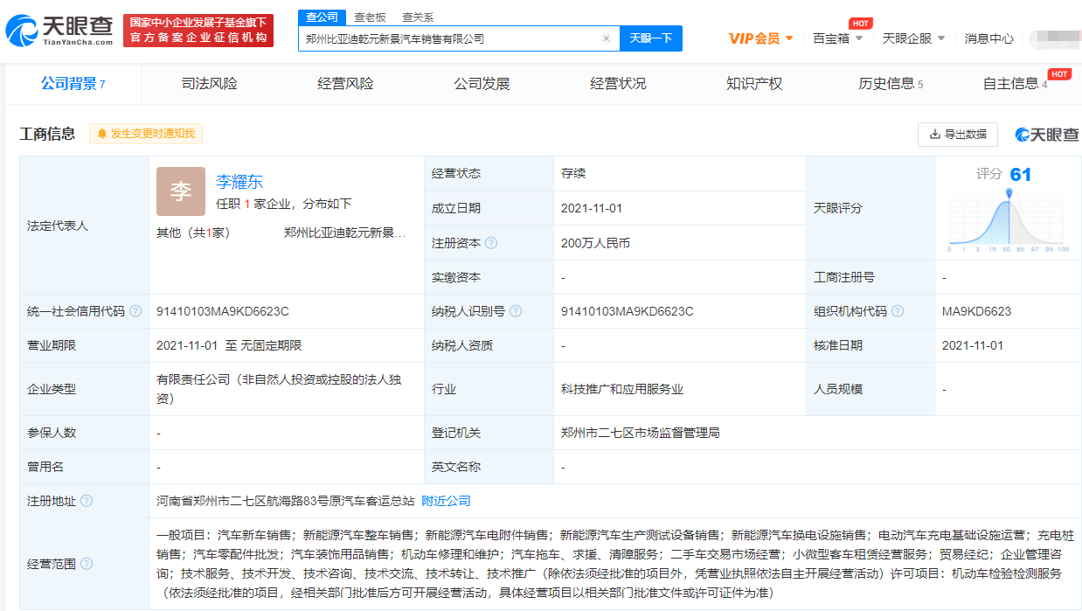Click 行业 value 科技推广和应用服务业
The width and height of the screenshot is (1082, 611).
point(622,389)
